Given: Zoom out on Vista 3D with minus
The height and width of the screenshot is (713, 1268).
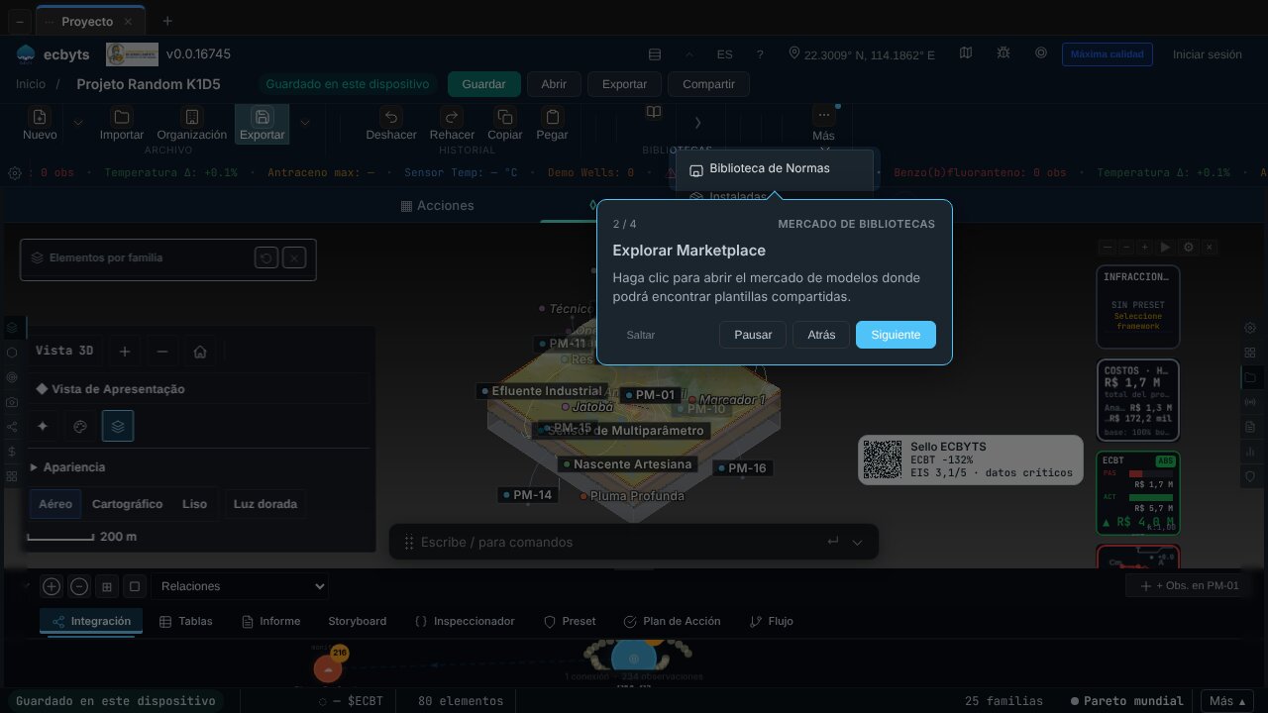Looking at the screenshot, I should pyautogui.click(x=162, y=352).
